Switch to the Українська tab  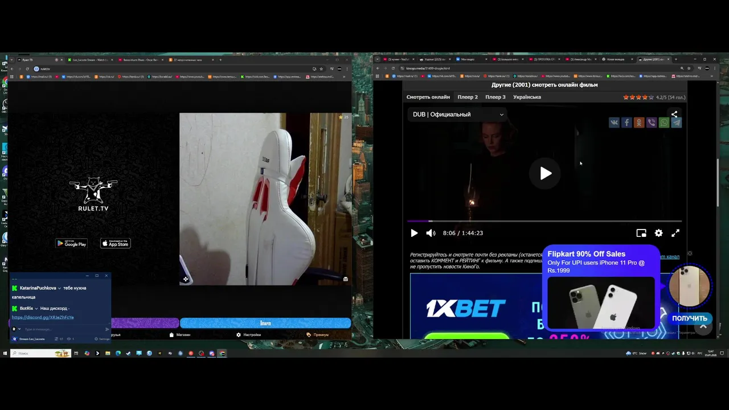(x=527, y=97)
